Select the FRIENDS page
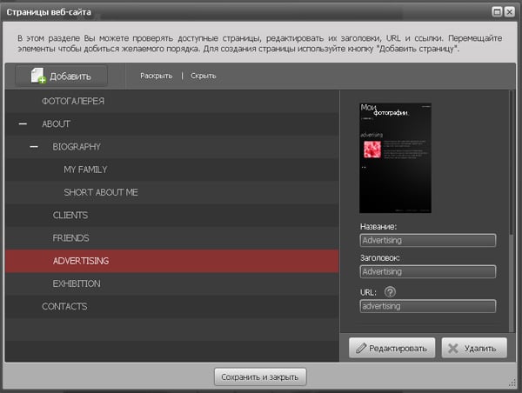Viewport: 522px width, 393px height. coord(70,237)
